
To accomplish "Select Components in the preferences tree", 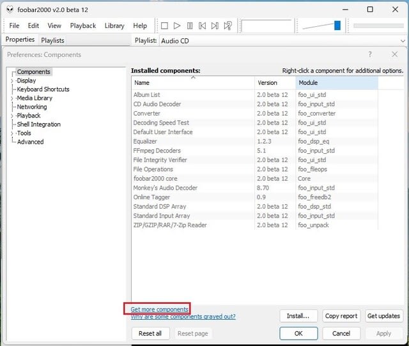I will point(34,72).
